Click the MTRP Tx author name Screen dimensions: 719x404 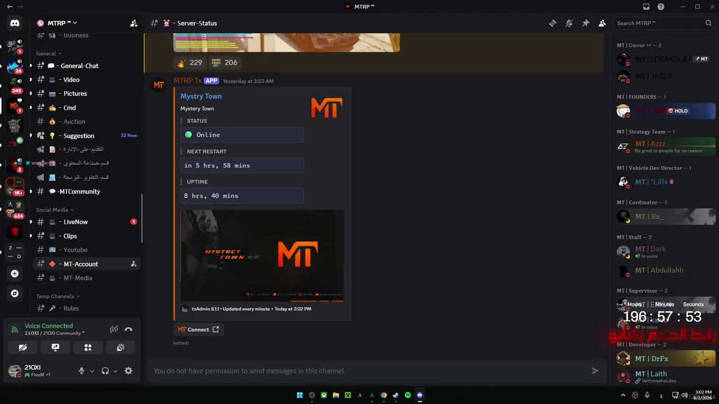[188, 81]
